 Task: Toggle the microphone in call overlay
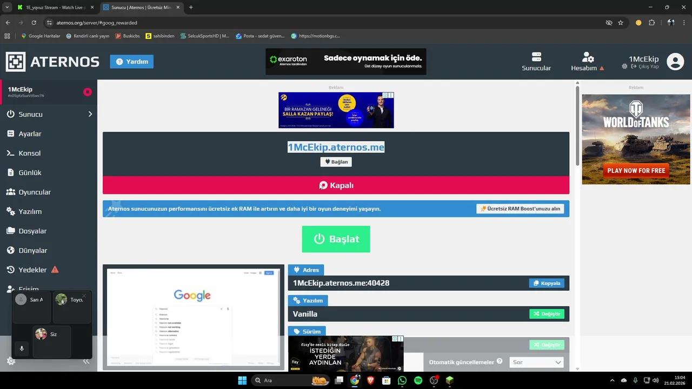pos(22,348)
